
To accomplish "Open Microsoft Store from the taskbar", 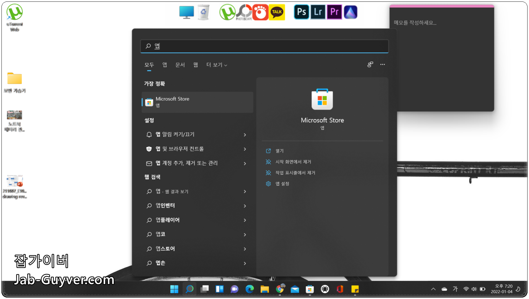I will click(309, 289).
